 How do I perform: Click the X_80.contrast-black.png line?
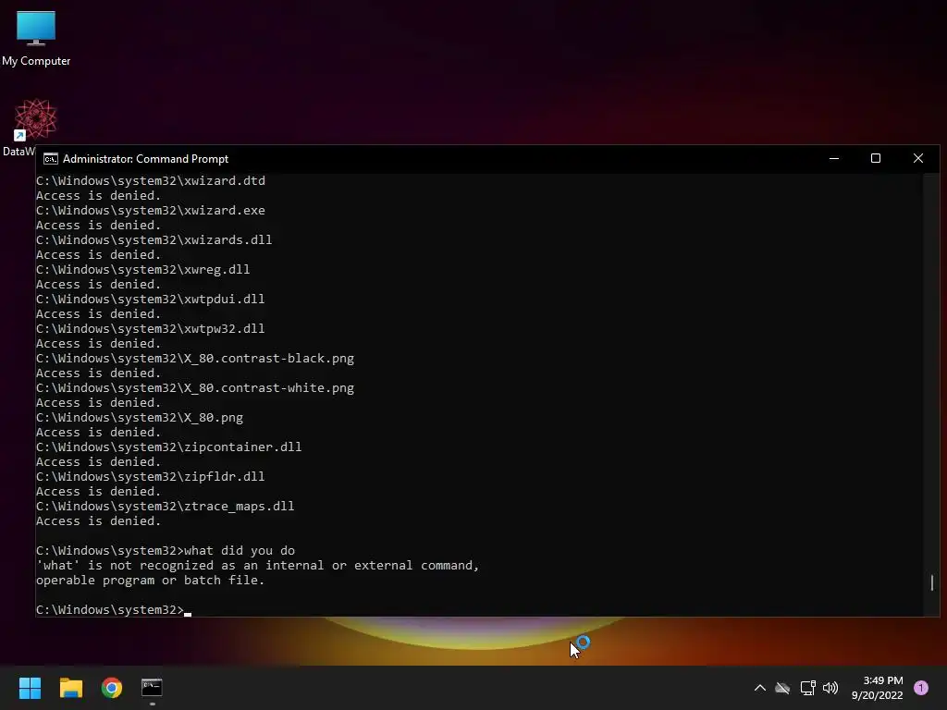tap(195, 358)
